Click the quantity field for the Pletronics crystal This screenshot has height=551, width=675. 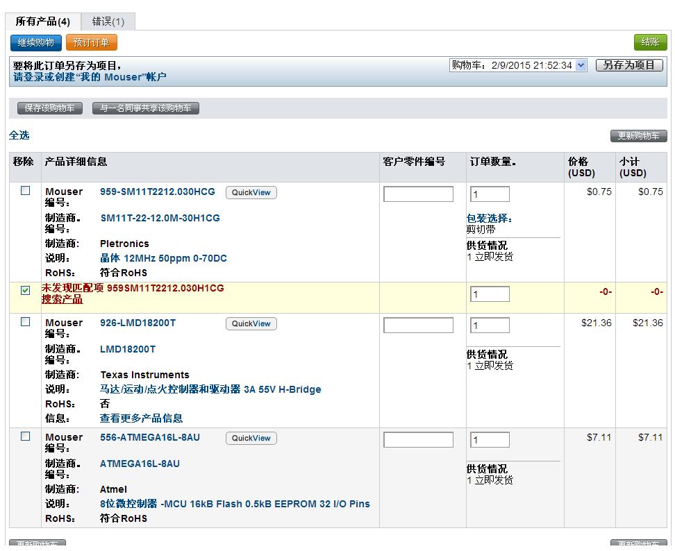(x=490, y=194)
